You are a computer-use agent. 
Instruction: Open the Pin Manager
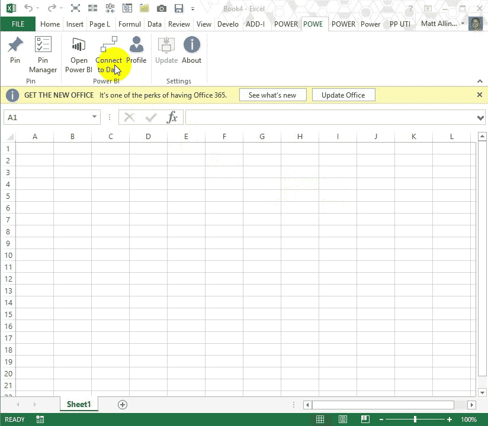(x=43, y=53)
